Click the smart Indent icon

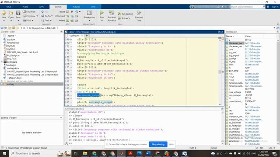[x=68, y=20]
